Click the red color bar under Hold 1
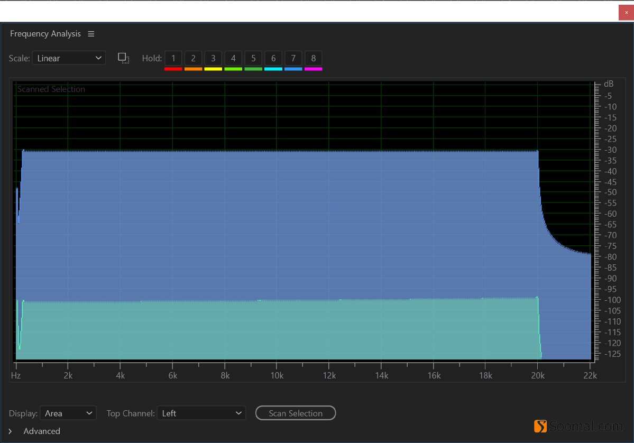 [173, 69]
